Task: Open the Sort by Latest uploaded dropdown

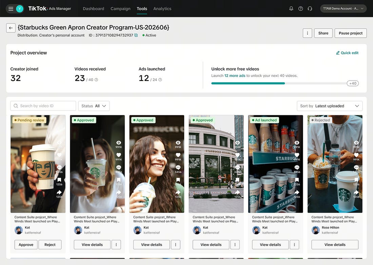Action: [330, 106]
